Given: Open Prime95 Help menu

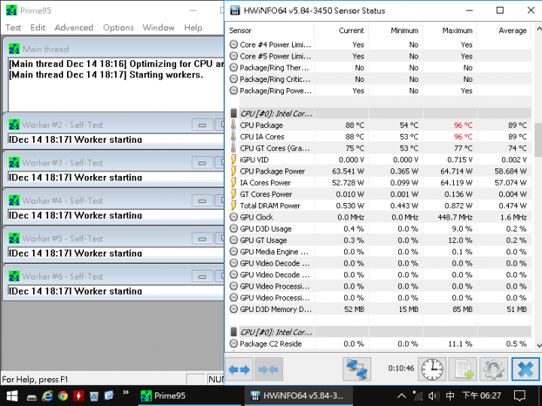Looking at the screenshot, I should click(193, 28).
